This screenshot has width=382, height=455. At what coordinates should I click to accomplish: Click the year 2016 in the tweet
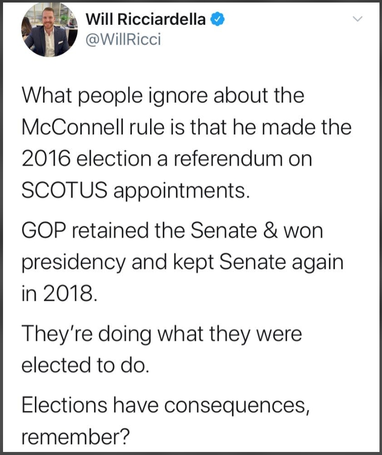(46, 159)
